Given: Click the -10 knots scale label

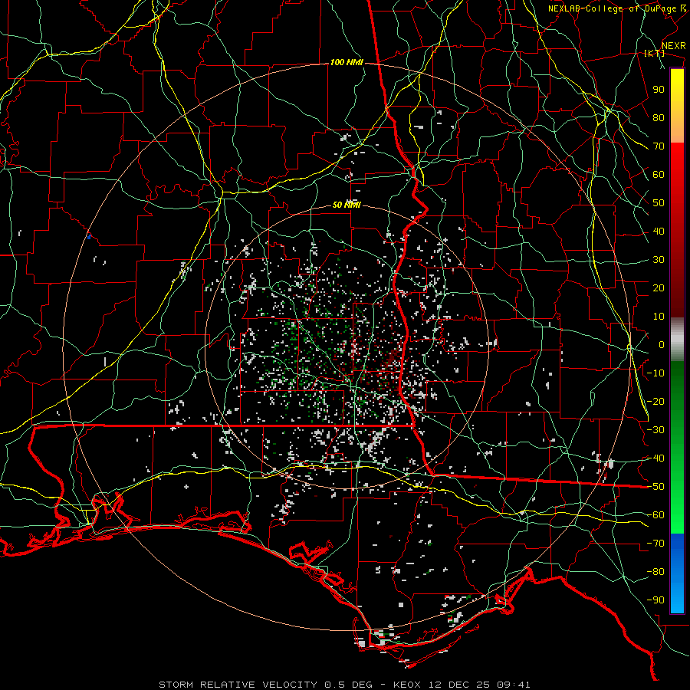Looking at the screenshot, I should (x=655, y=373).
